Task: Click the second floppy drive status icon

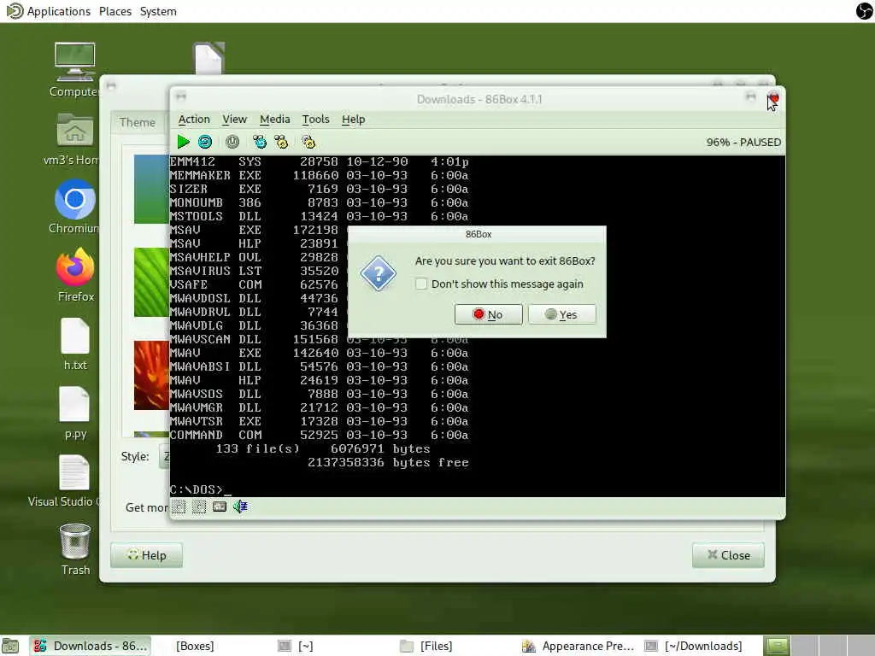Action: coord(199,507)
